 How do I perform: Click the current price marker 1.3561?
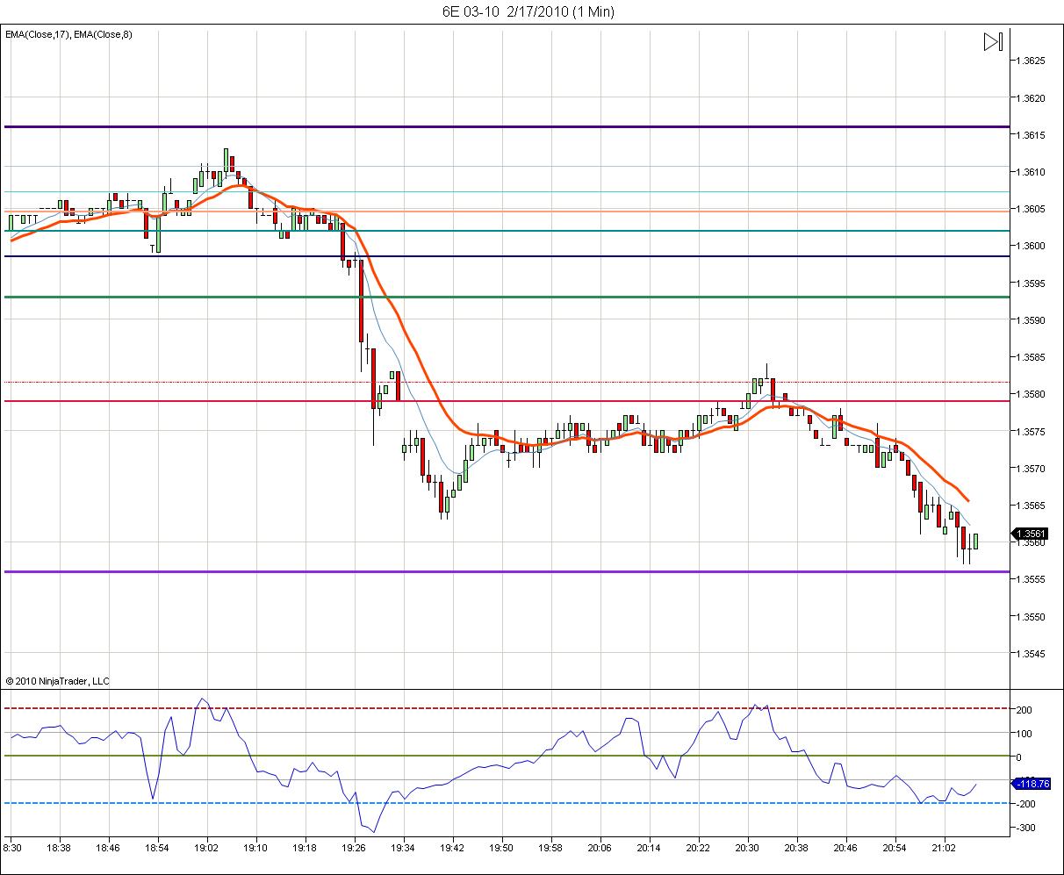click(1030, 534)
